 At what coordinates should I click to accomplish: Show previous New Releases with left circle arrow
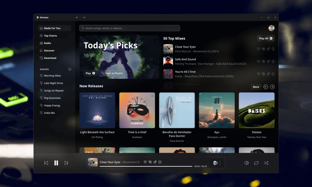pyautogui.click(x=266, y=87)
